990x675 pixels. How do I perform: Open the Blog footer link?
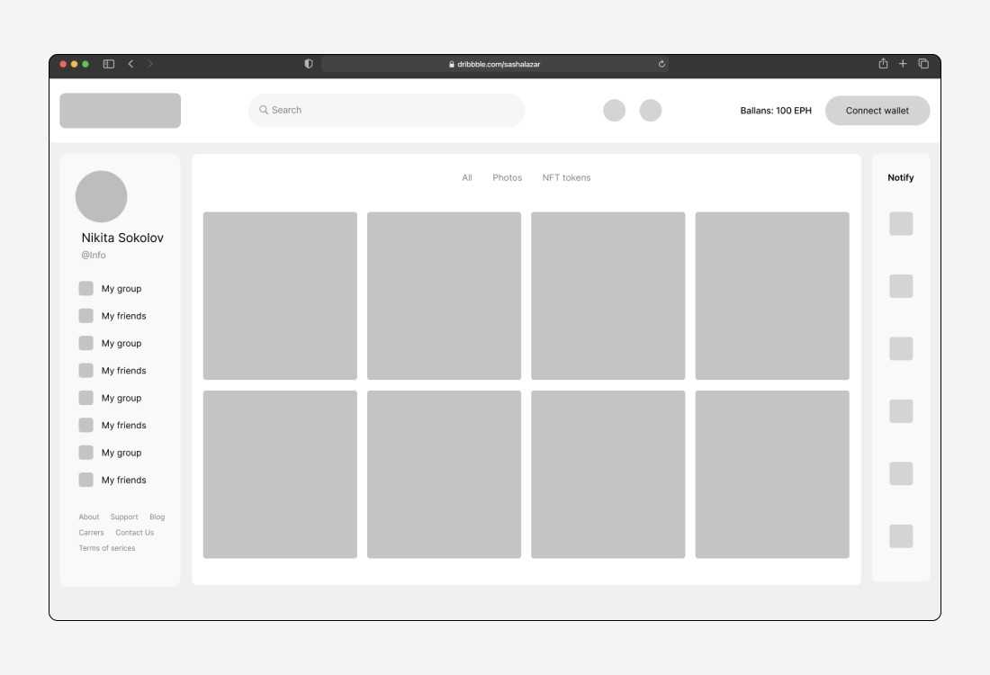[157, 517]
